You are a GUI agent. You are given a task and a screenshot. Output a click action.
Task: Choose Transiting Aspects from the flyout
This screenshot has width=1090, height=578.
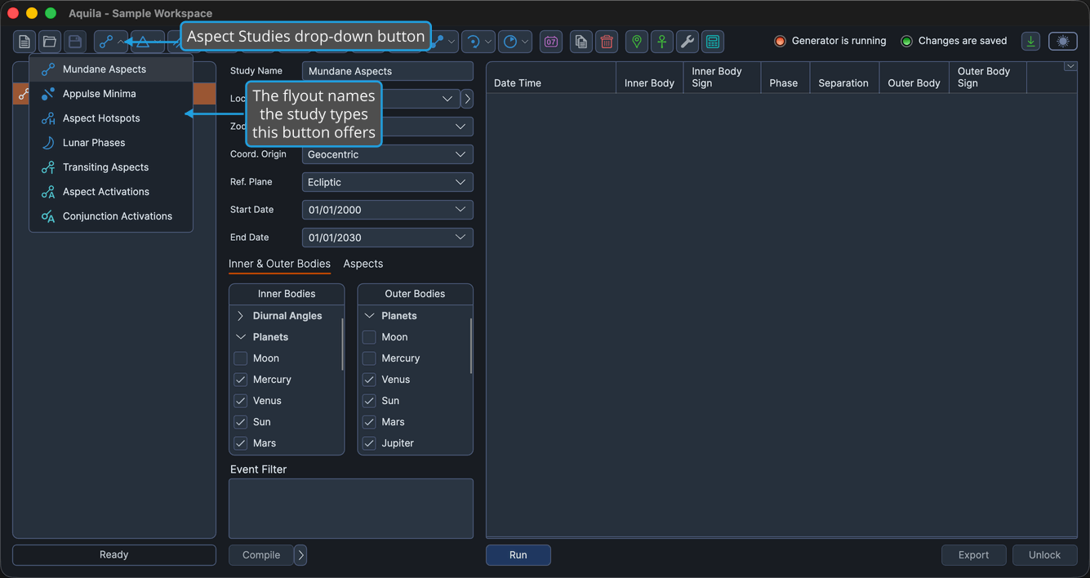coord(111,167)
